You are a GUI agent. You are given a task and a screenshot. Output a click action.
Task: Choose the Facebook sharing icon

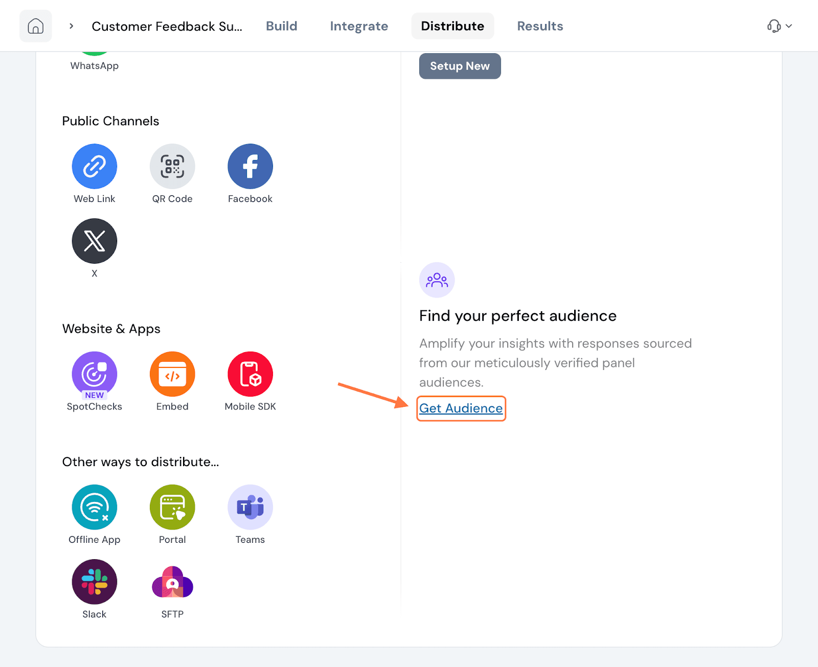[x=250, y=166]
